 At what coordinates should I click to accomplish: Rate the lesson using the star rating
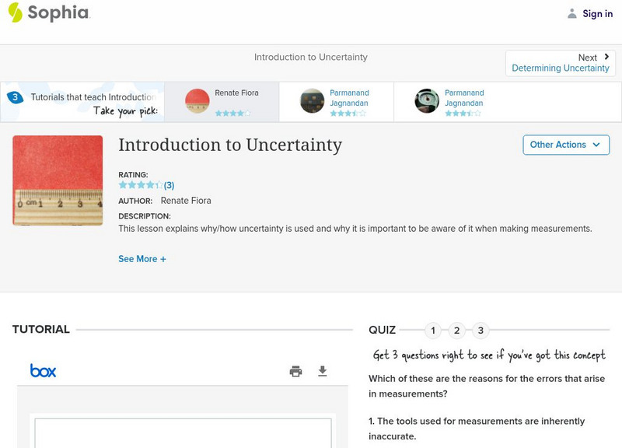pyautogui.click(x=140, y=185)
